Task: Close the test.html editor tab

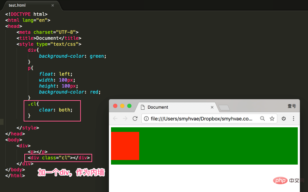Action: pyautogui.click(x=53, y=6)
